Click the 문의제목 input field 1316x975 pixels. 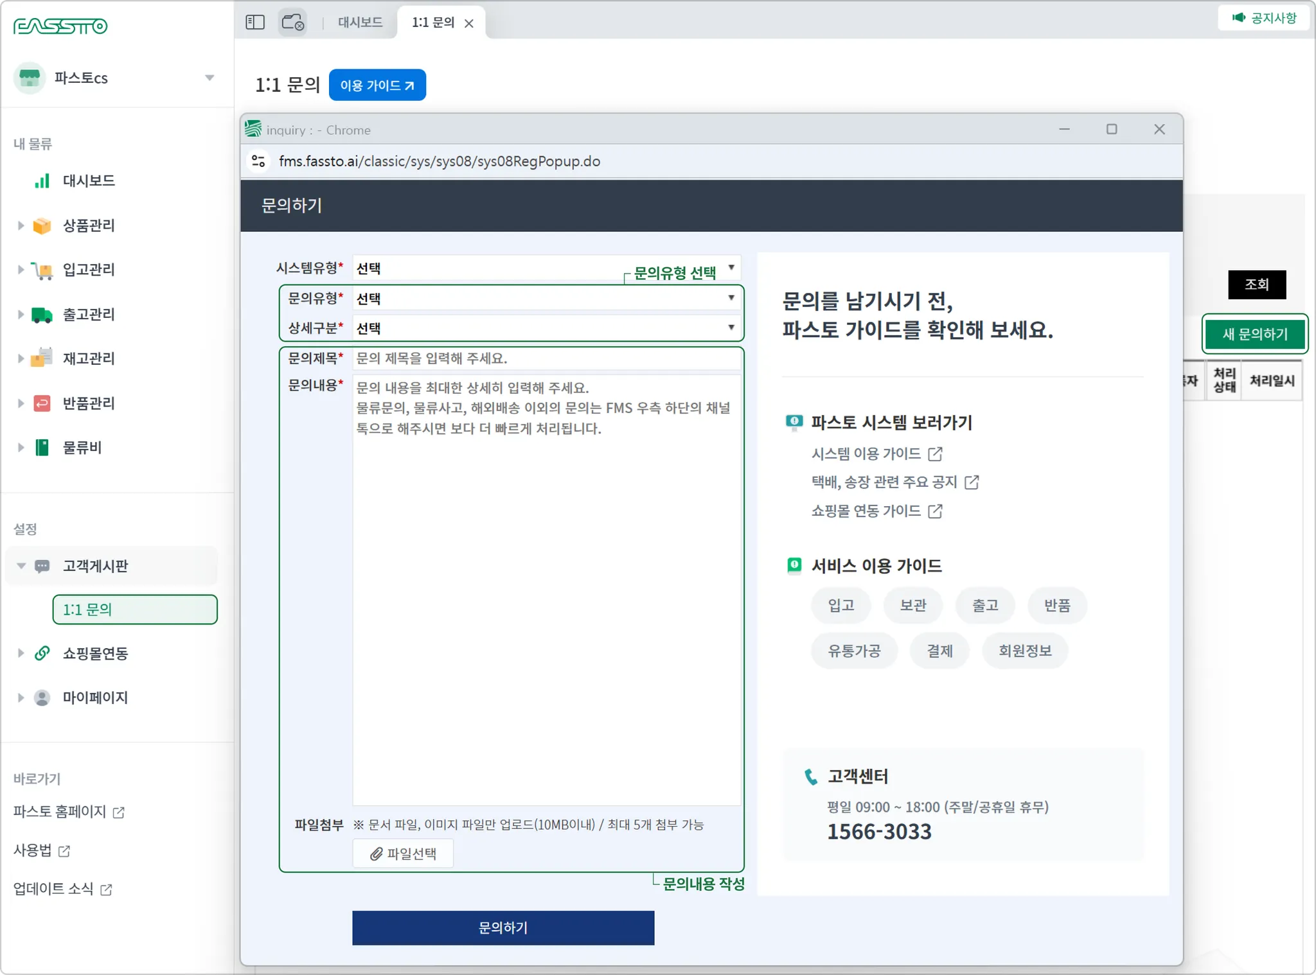[x=546, y=358]
